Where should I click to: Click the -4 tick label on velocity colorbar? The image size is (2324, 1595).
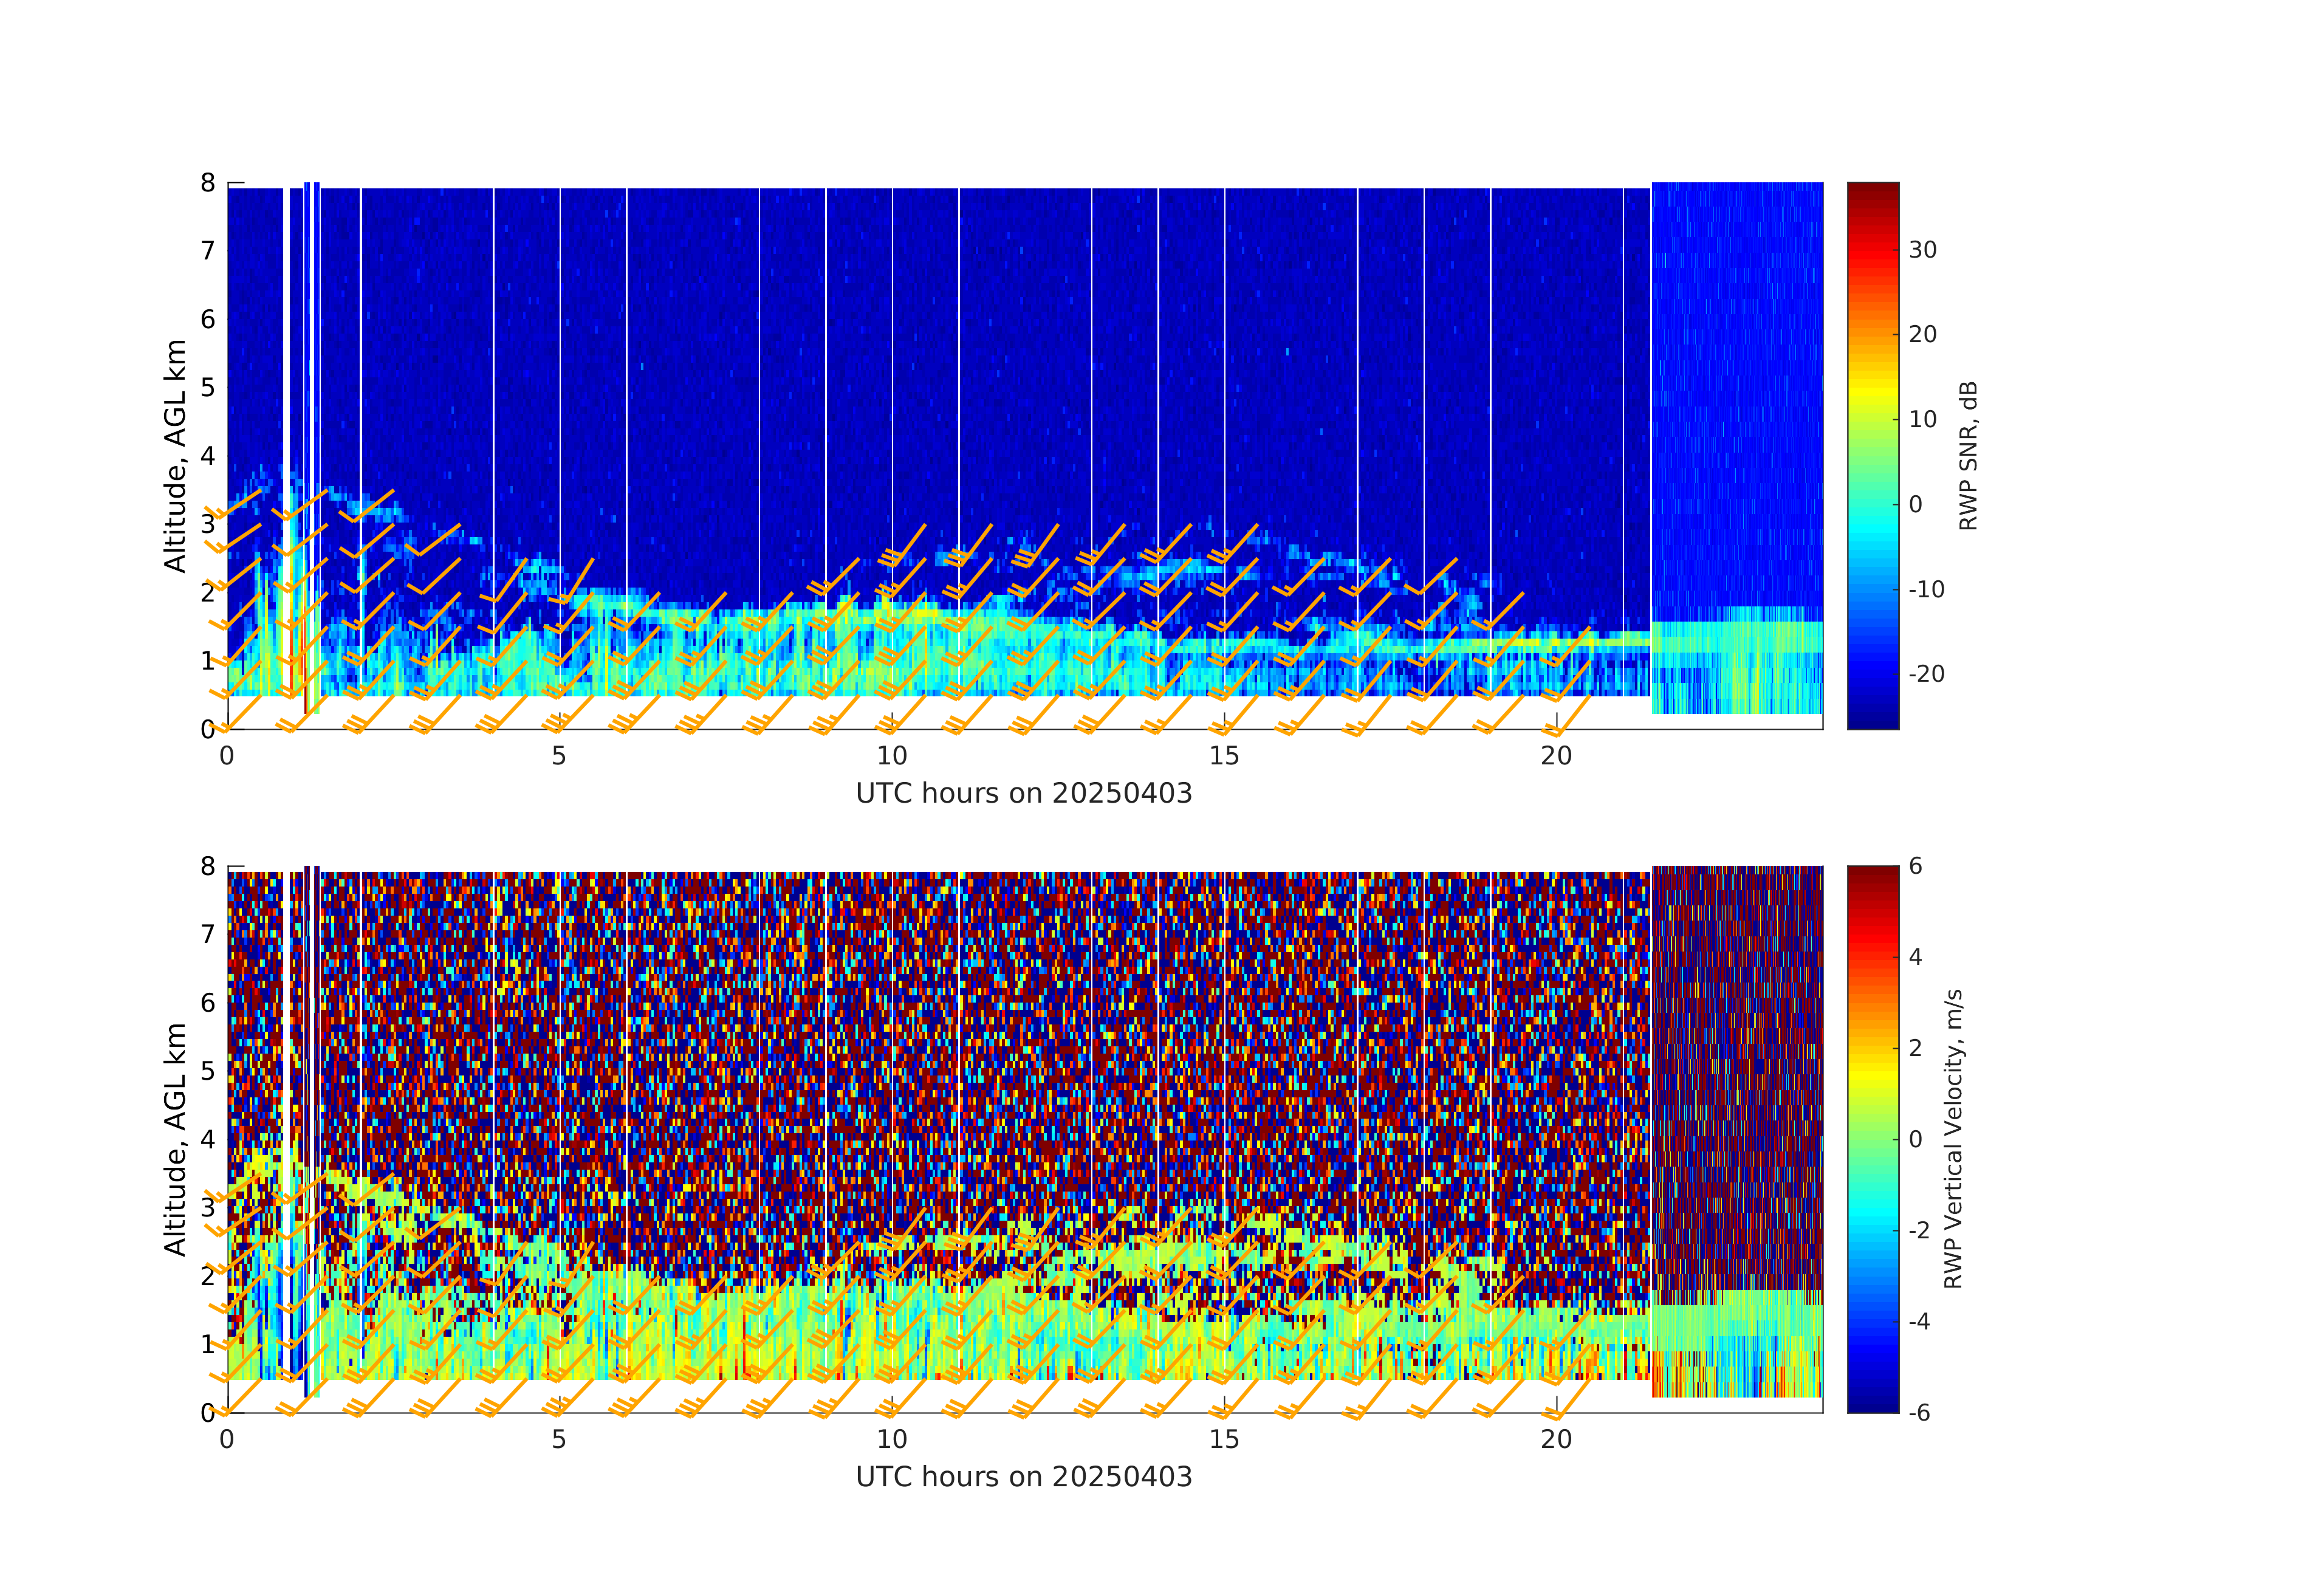click(1920, 1322)
